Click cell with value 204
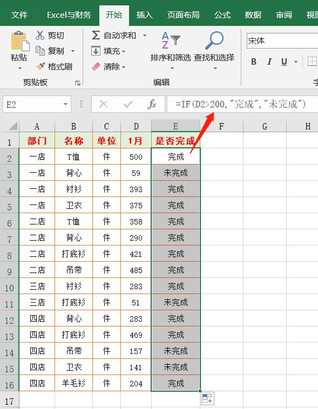318x409 pixels. click(136, 383)
